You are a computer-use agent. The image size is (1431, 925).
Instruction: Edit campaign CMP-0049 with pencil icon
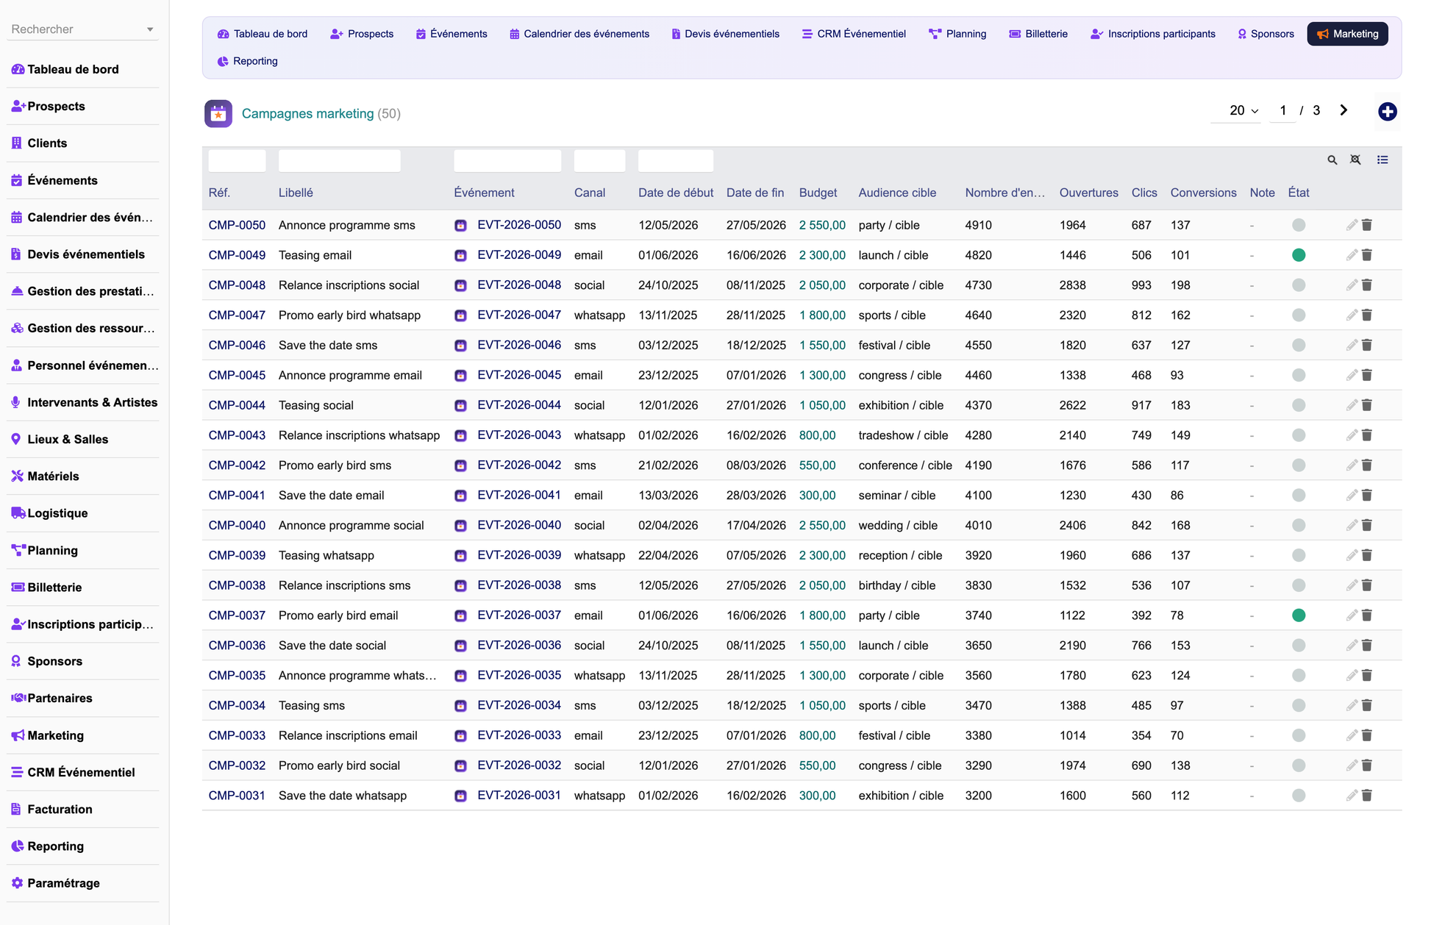[1352, 255]
